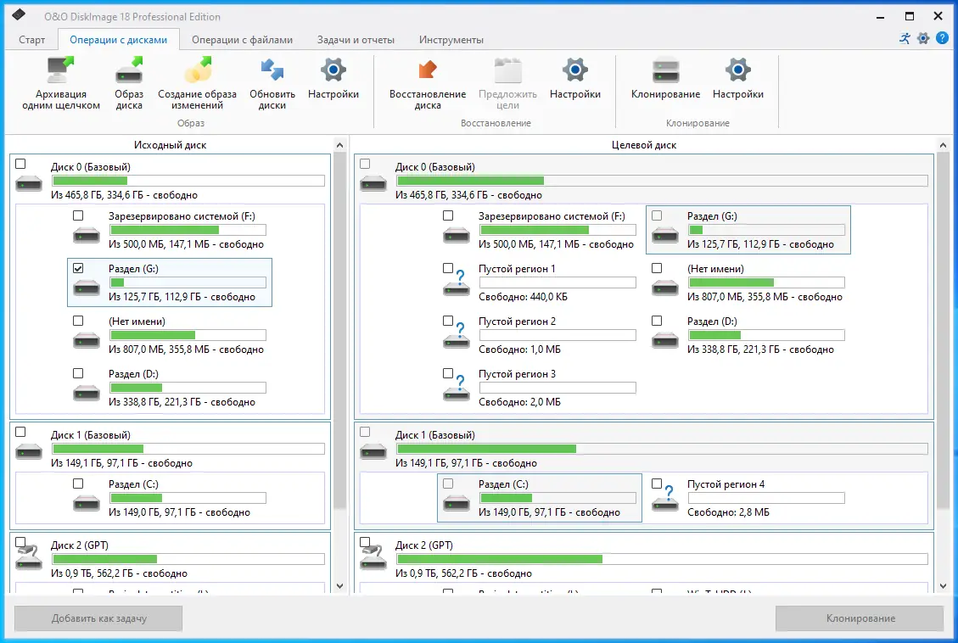Check source (Нет имени) partition checkbox
Screen dimensions: 958x643
(x=78, y=321)
